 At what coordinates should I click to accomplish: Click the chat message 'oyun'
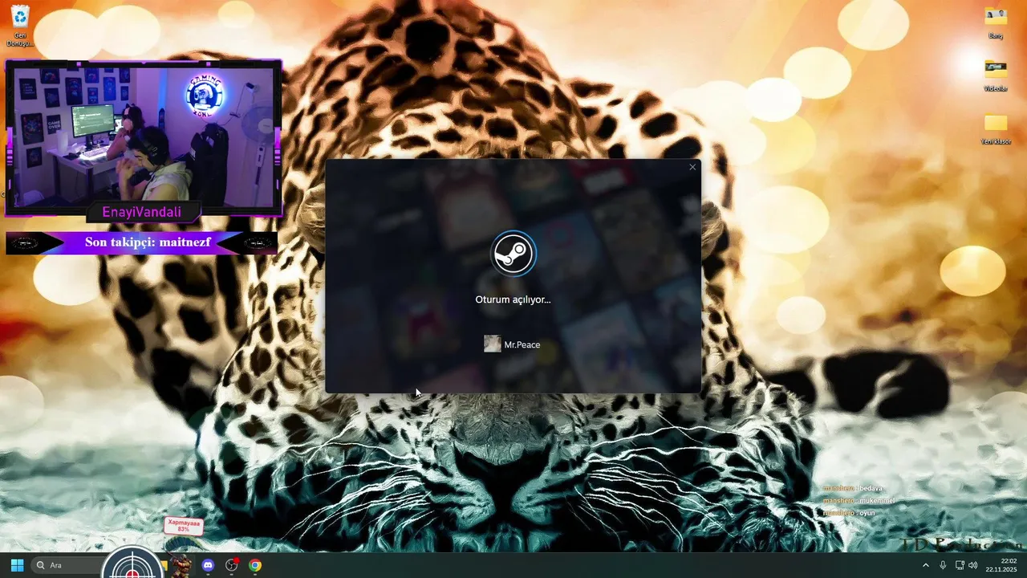coord(867,513)
